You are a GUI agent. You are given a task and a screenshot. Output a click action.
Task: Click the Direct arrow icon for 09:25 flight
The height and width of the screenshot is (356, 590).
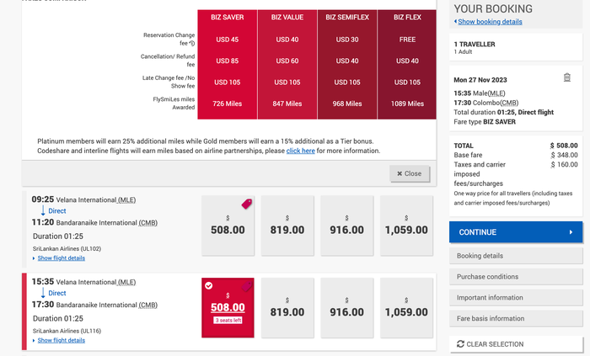[x=43, y=210]
